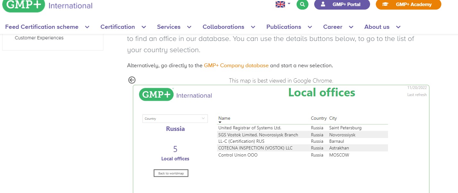Viewport: 458px width, 193px height.
Task: Open the About us menu
Action: 377,27
